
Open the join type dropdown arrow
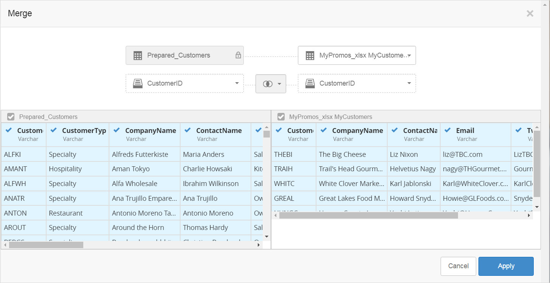(279, 84)
